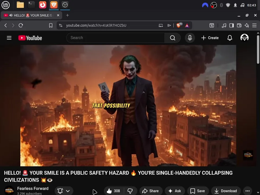
Task: Open Brave Wallet
Action: pos(239,25)
